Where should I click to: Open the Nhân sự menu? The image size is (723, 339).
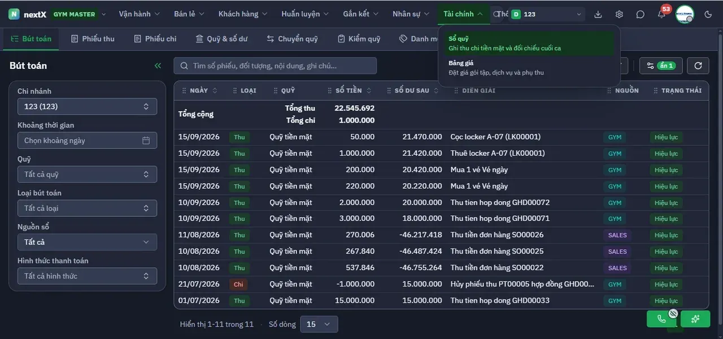pos(411,14)
